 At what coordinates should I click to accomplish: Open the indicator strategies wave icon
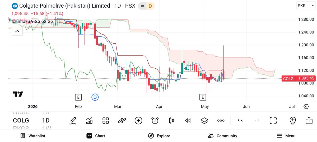coord(122,121)
